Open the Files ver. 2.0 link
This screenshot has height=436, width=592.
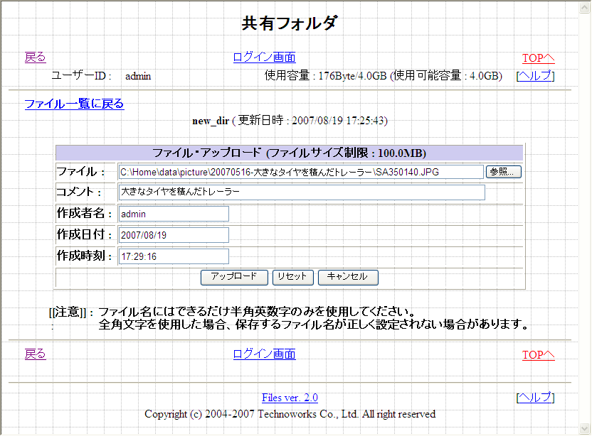(290, 398)
